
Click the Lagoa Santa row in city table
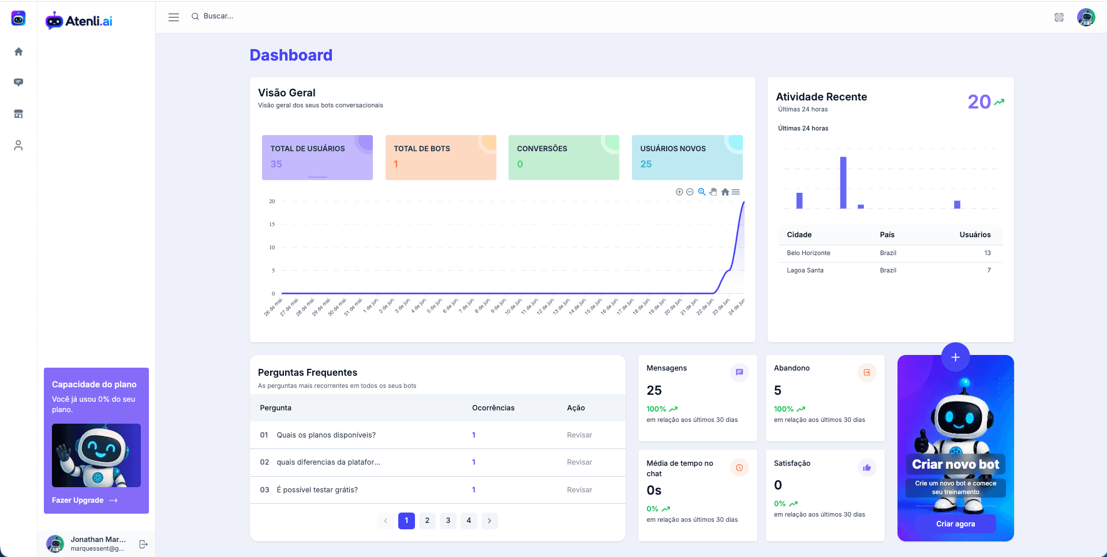(x=891, y=271)
